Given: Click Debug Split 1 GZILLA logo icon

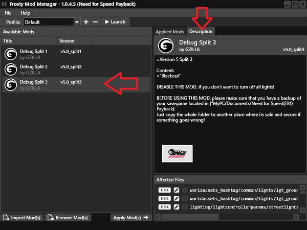Looking at the screenshot, I should [x=11, y=54].
